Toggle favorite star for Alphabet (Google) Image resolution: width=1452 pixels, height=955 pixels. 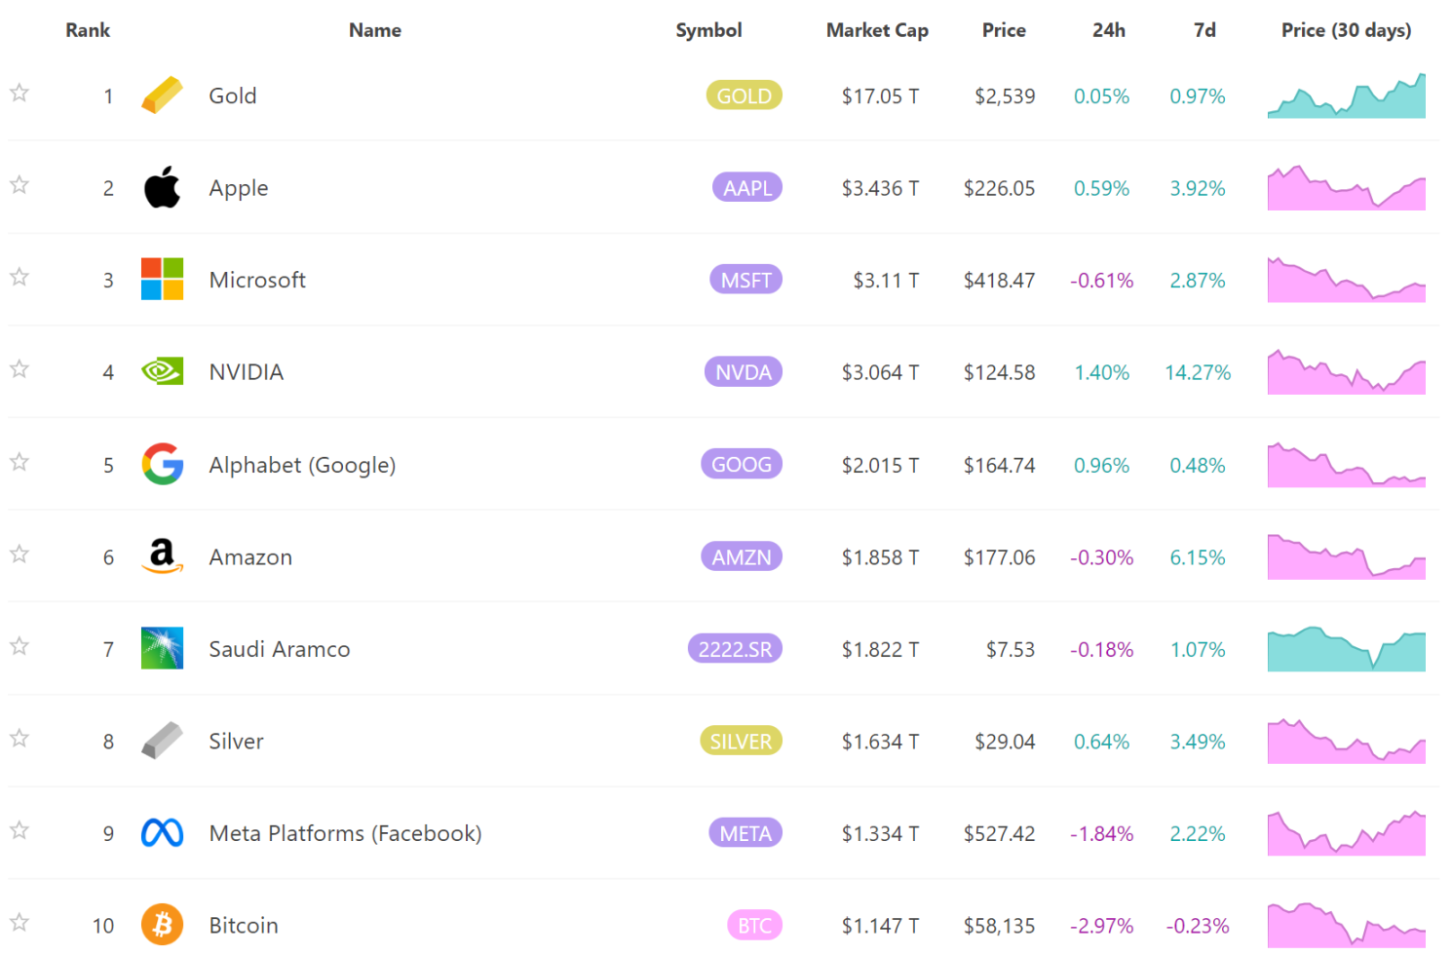(x=19, y=461)
